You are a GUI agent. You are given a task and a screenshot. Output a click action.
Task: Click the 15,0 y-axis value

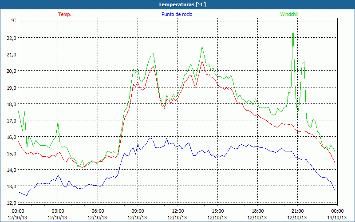pos(12,154)
